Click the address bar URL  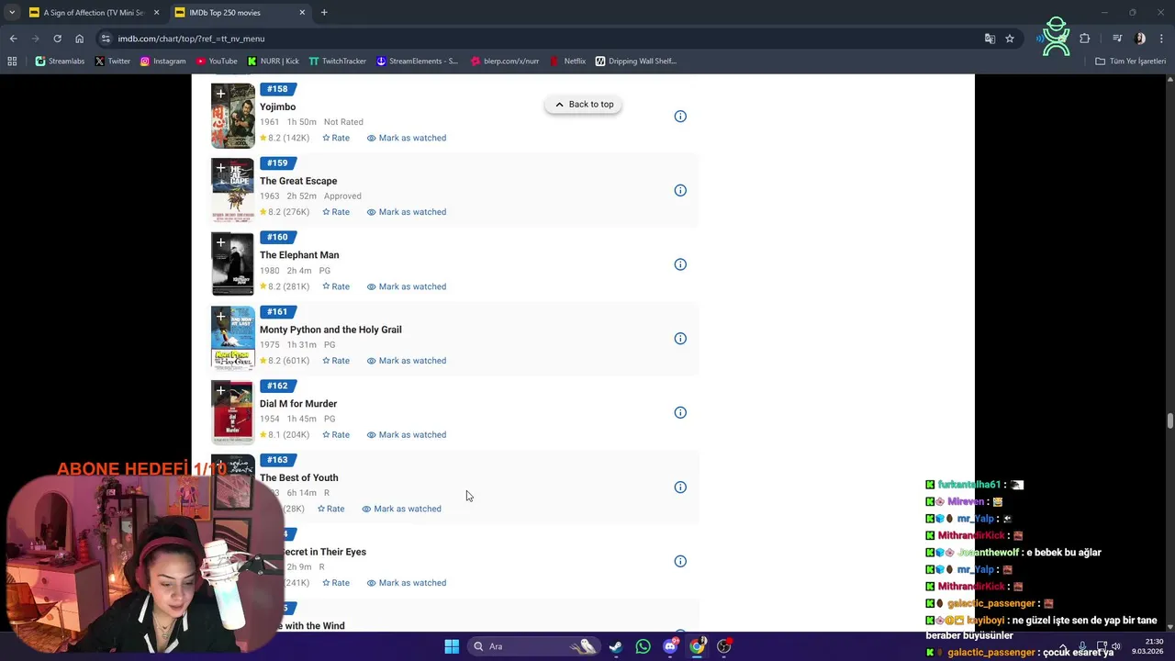191,39
